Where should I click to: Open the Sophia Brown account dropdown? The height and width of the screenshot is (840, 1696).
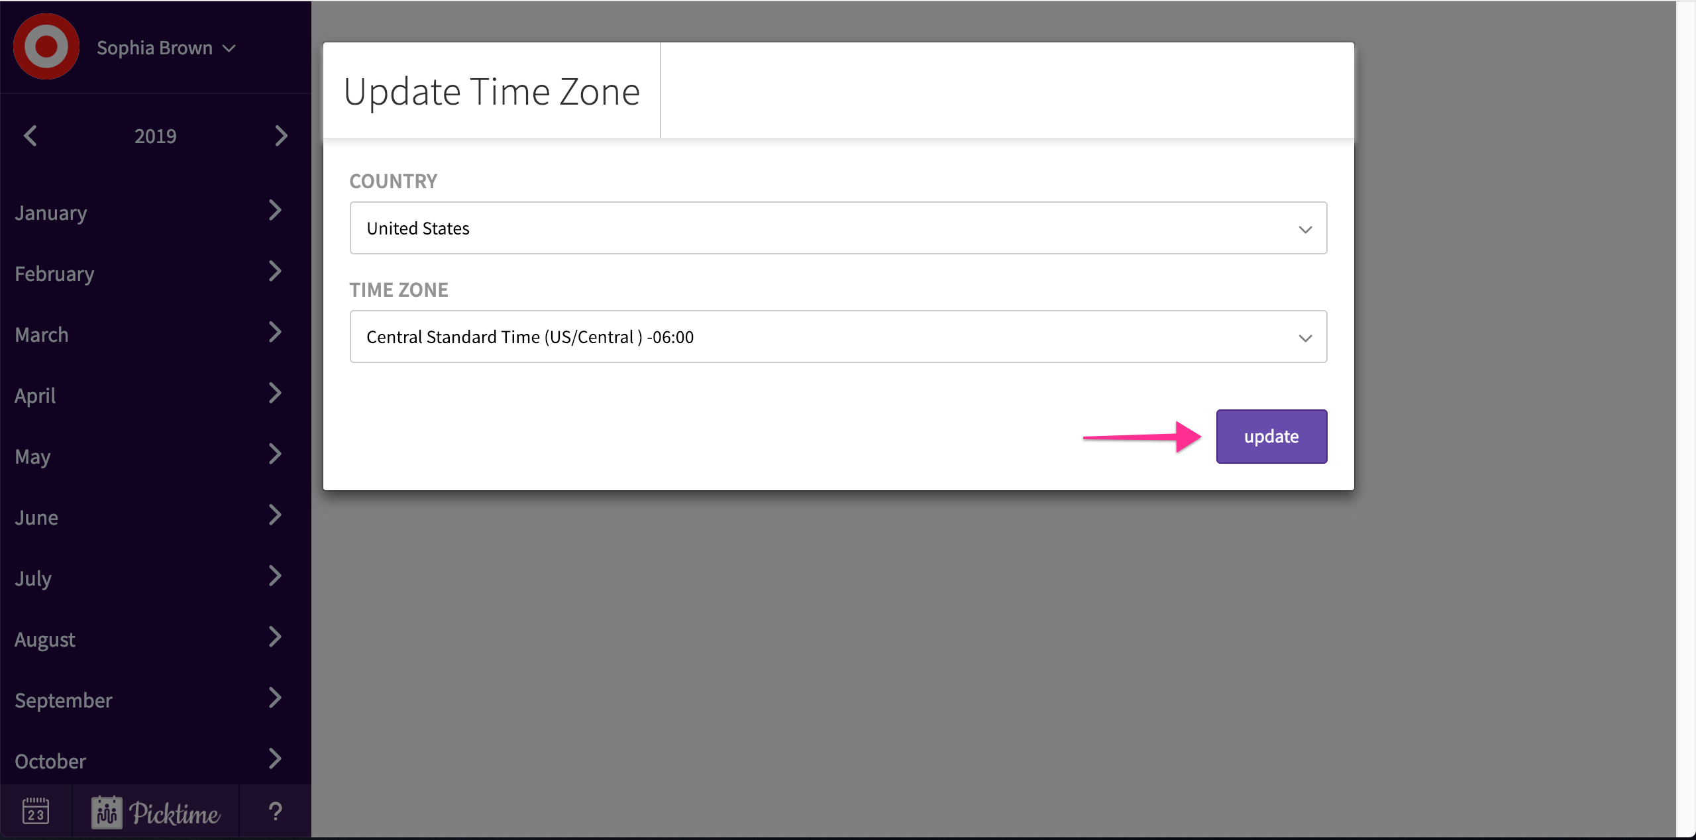click(x=166, y=48)
